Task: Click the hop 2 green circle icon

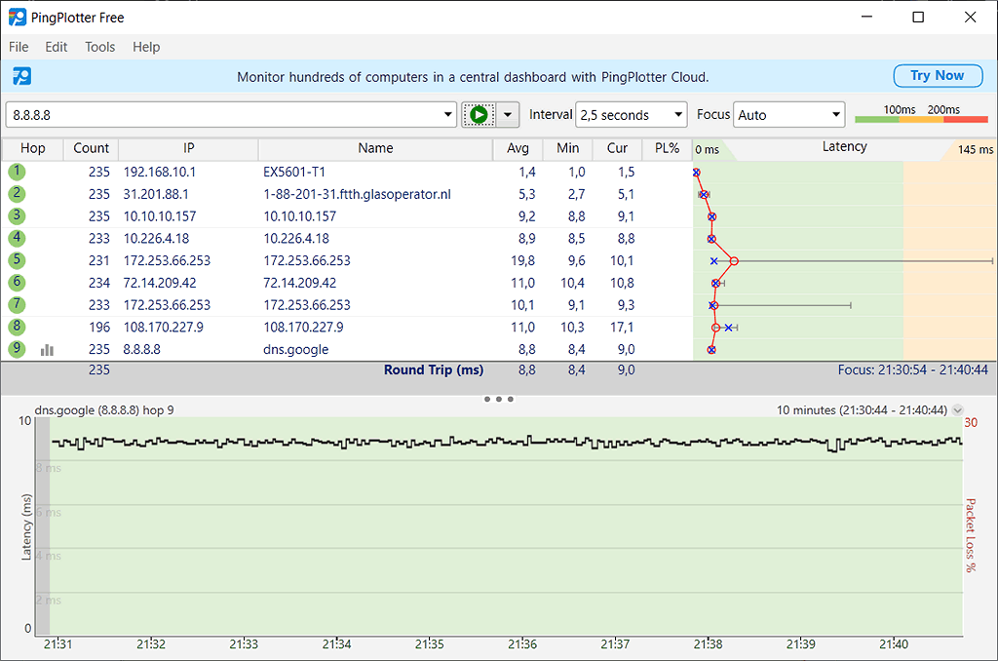Action: coord(17,194)
